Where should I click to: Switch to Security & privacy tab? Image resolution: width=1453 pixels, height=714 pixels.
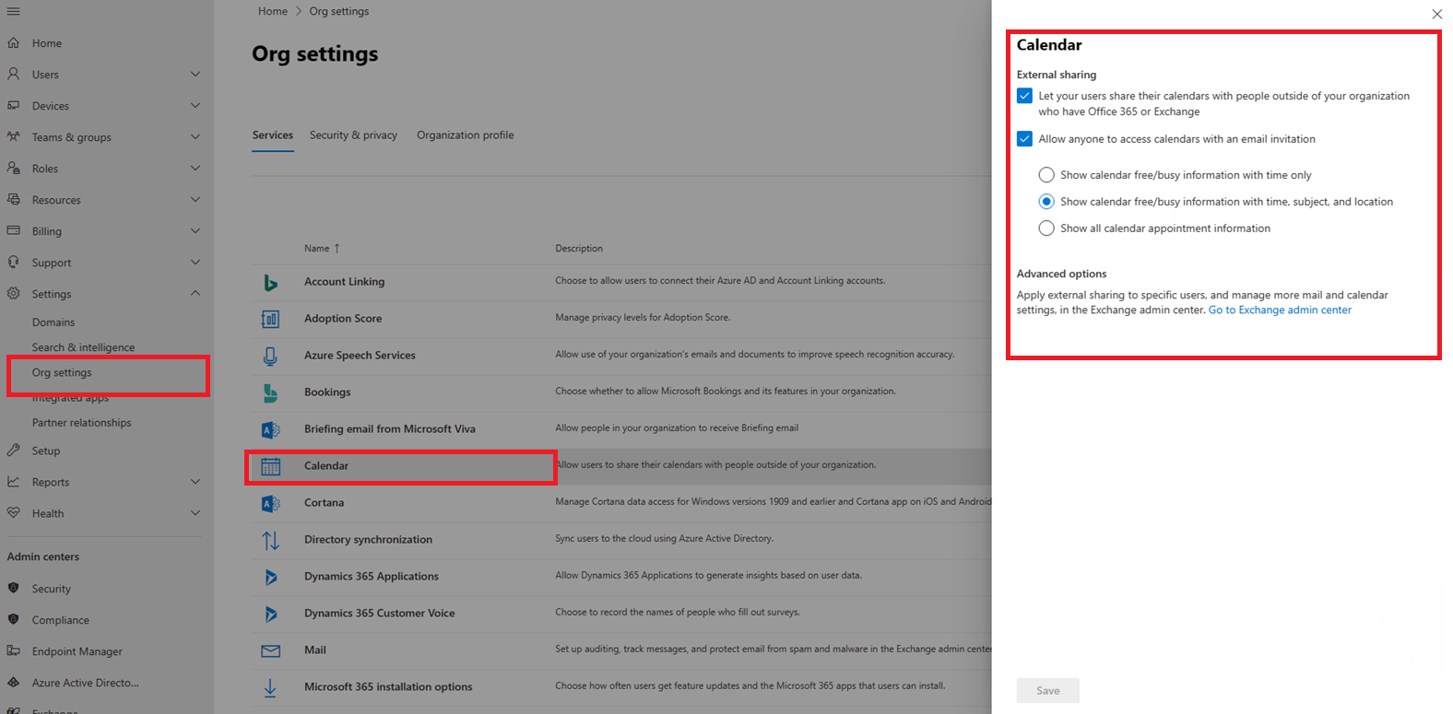[353, 135]
